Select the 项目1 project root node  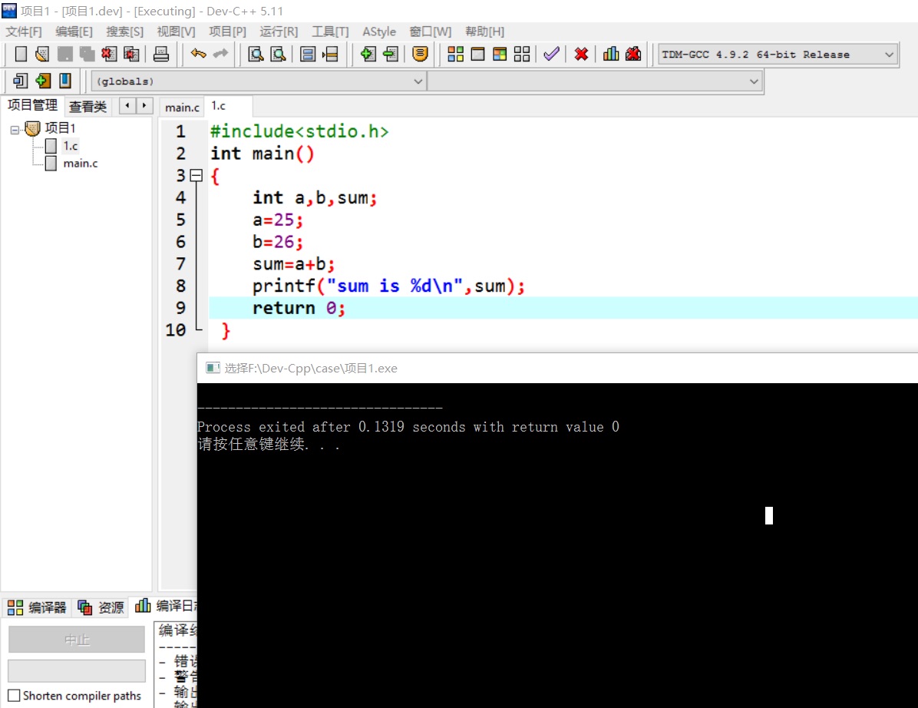tap(60, 127)
